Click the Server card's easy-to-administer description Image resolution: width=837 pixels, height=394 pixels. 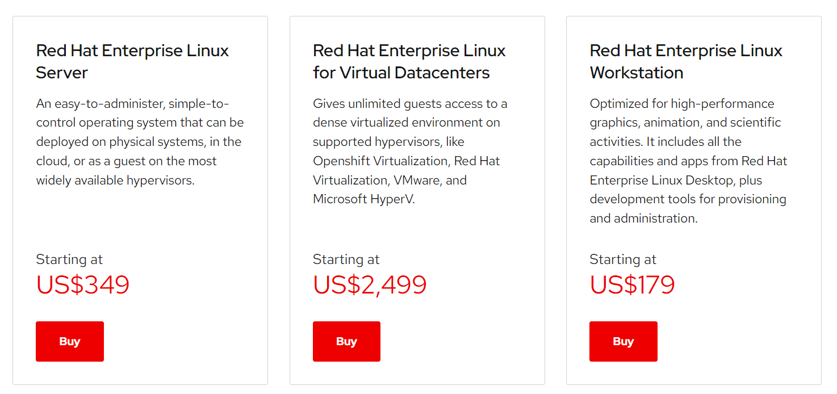[140, 142]
